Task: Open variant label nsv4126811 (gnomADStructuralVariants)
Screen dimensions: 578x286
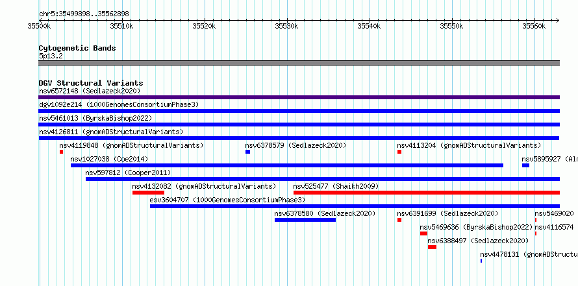Action: coord(111,132)
